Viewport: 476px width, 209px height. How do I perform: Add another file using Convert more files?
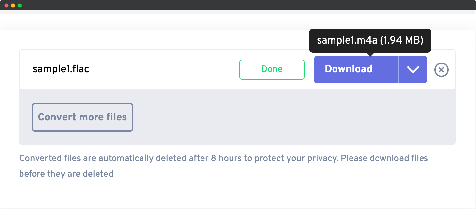pos(82,117)
